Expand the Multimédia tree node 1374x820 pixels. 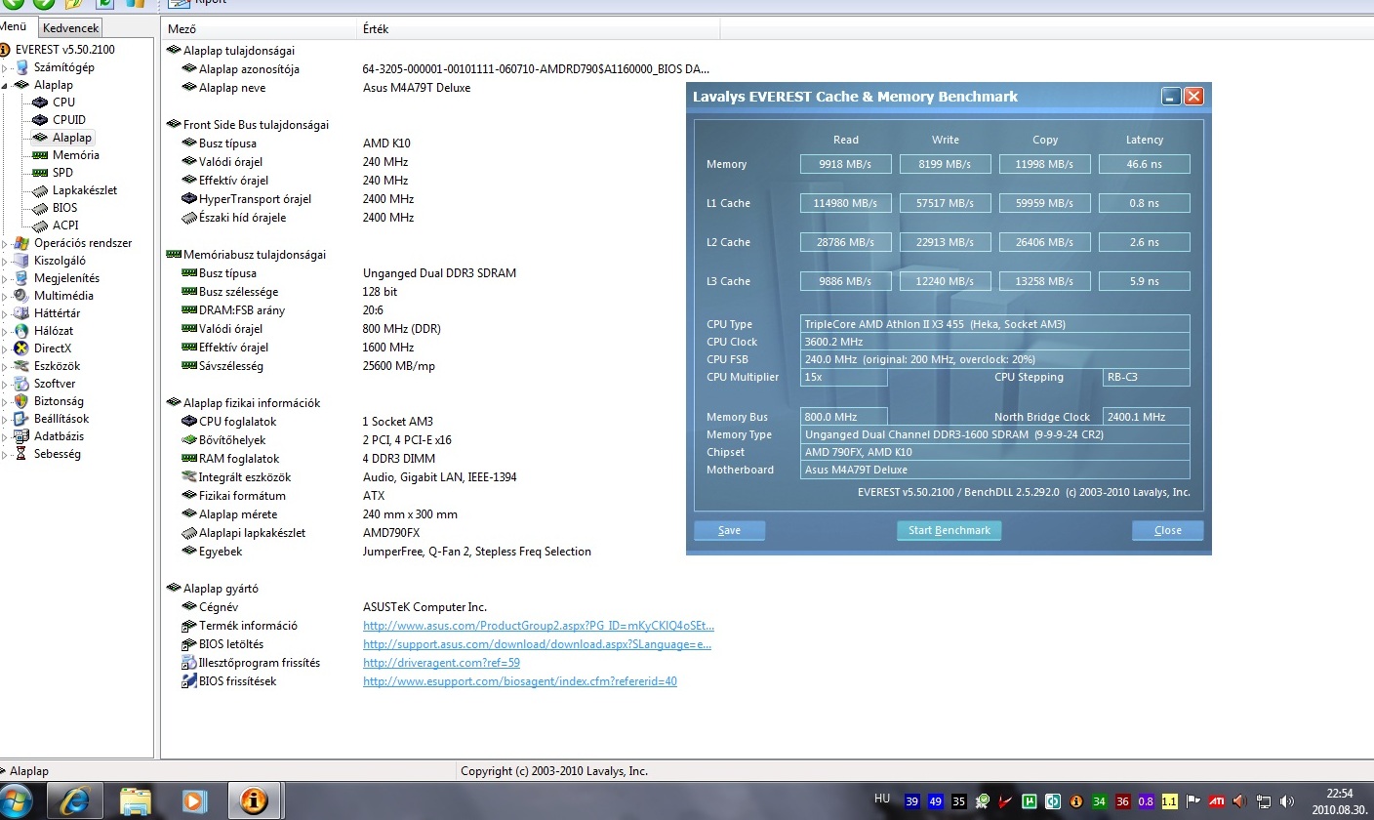[6, 297]
